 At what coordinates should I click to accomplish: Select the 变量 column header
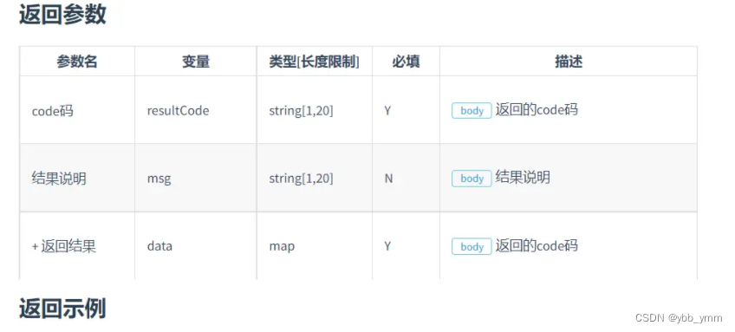196,62
